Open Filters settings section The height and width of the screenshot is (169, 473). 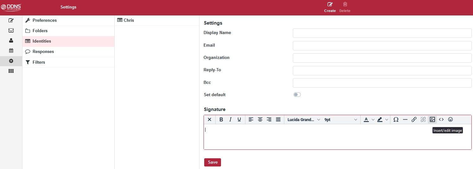[x=68, y=62]
